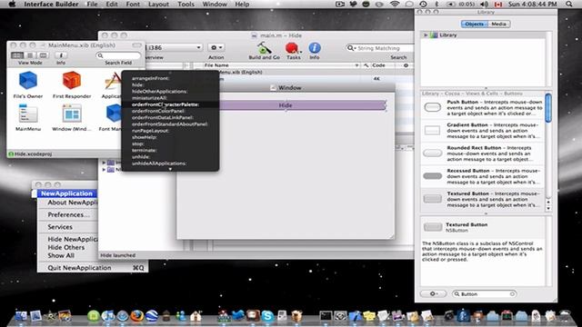Viewport: 582px width, 327px height.
Task: Click Build and Go hammer icon
Action: pos(265,48)
